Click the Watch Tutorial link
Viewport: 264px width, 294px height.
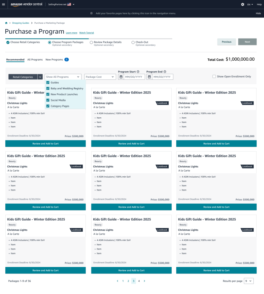pyautogui.click(x=86, y=33)
